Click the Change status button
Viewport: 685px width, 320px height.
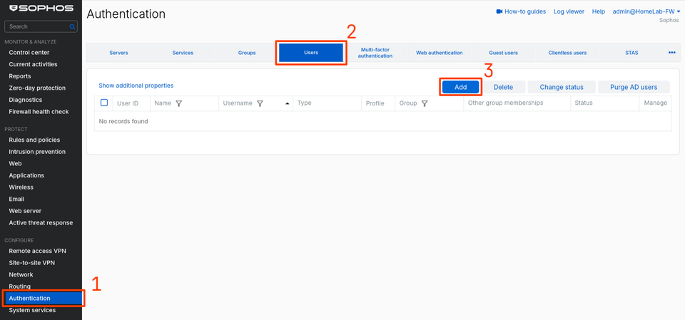coord(562,88)
